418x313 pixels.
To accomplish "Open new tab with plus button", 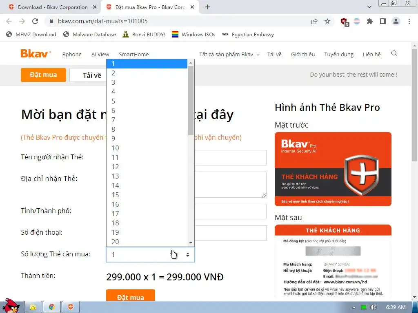I will [208, 7].
